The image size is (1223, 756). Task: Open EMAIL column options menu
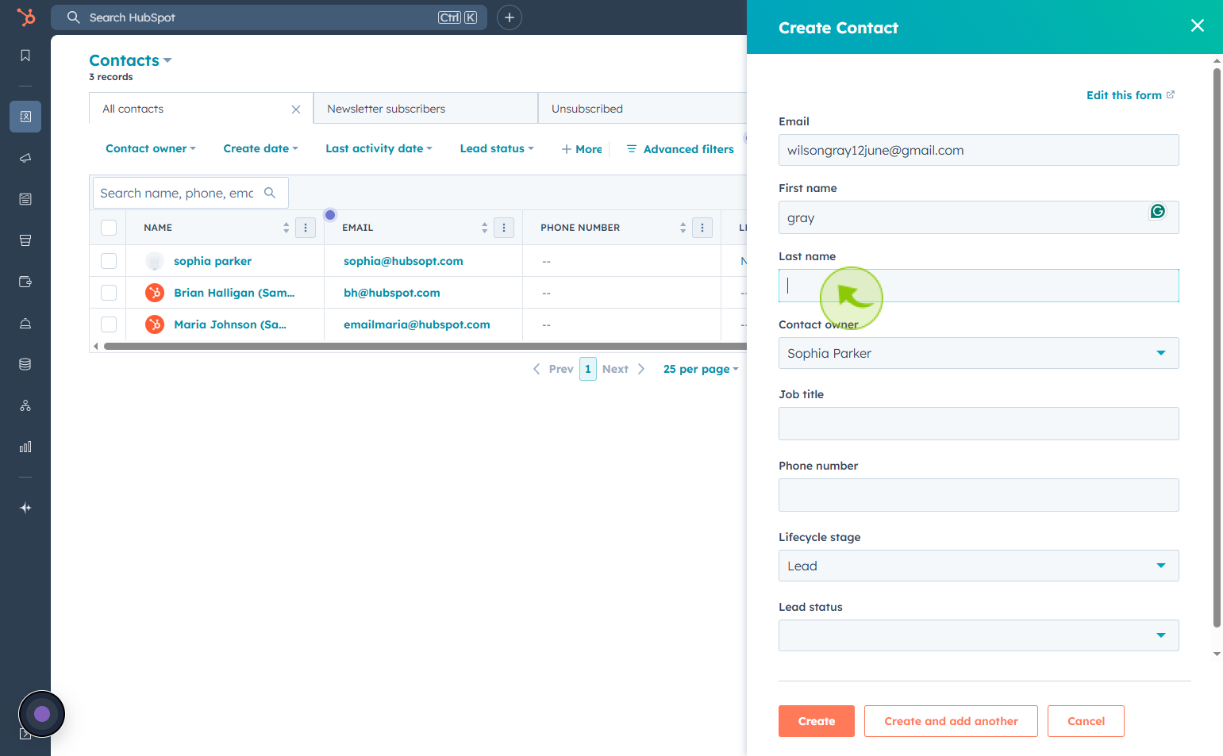[x=504, y=228]
